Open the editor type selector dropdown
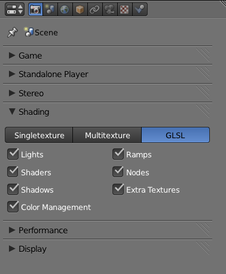This screenshot has height=274, width=226. [x=15, y=10]
